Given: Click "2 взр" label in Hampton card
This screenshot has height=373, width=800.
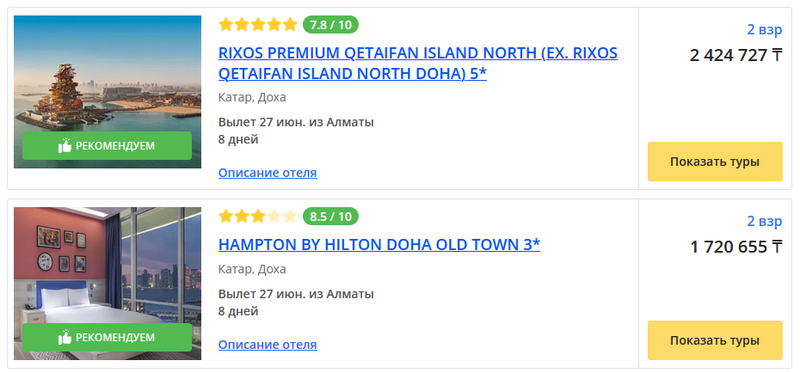Looking at the screenshot, I should click(764, 222).
